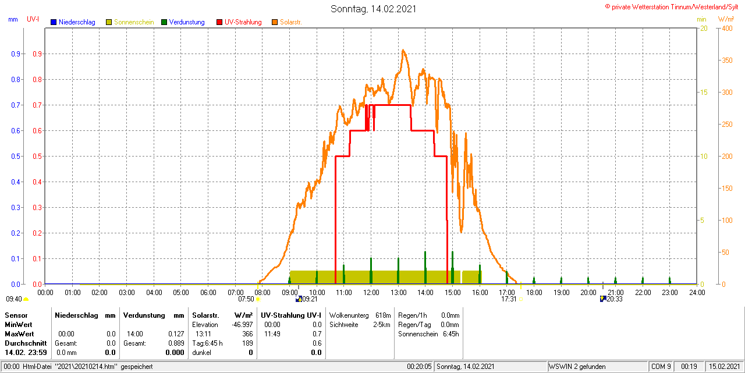Select the Sonnenschein legend label
The image size is (745, 373).
point(134,22)
